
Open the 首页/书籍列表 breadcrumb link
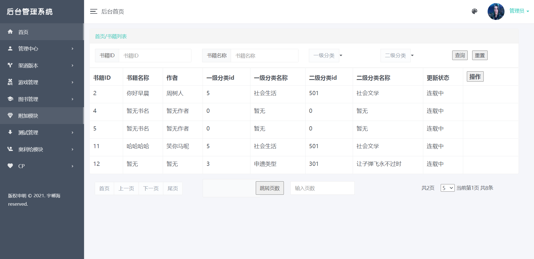coord(111,36)
